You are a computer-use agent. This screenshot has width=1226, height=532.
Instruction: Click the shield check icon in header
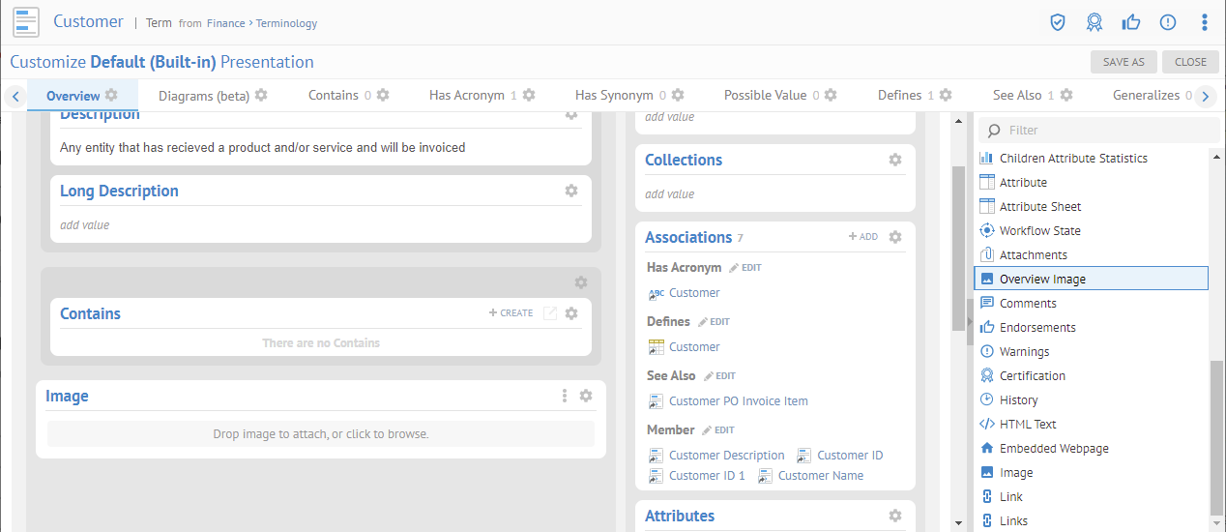[x=1058, y=22]
